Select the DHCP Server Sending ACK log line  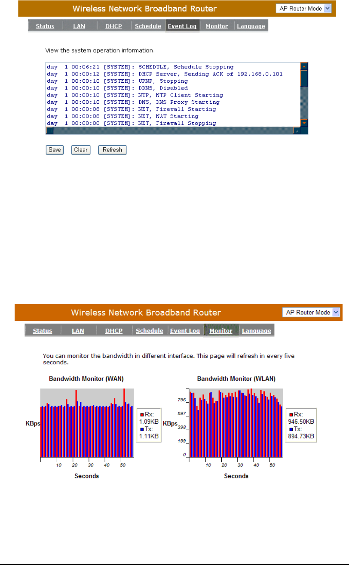tap(165, 74)
